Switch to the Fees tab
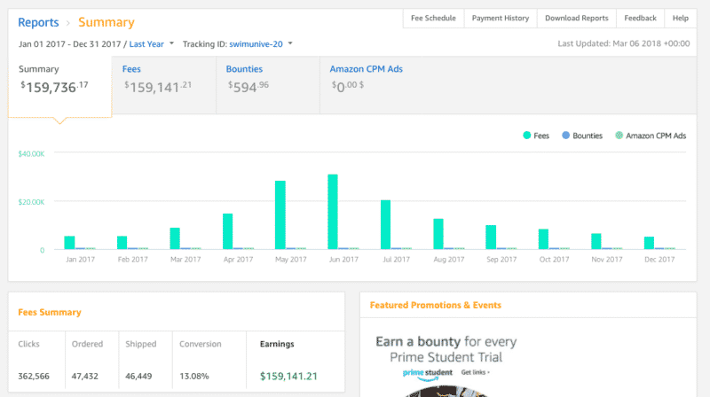 (x=164, y=85)
